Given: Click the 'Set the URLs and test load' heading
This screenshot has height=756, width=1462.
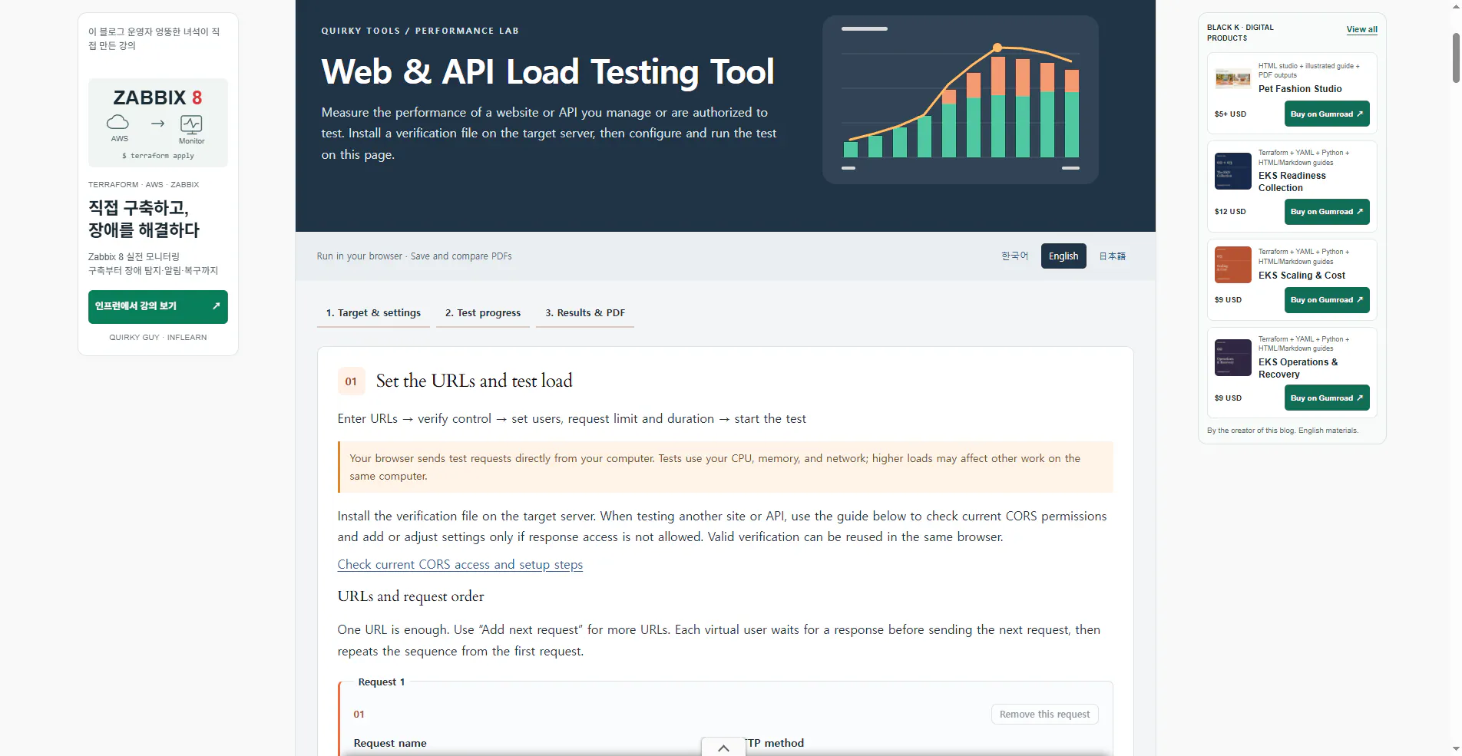Looking at the screenshot, I should click(474, 381).
